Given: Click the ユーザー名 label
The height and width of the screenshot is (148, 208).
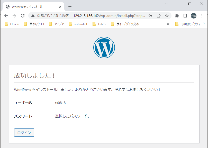Looking at the screenshot, I should [x=23, y=103].
